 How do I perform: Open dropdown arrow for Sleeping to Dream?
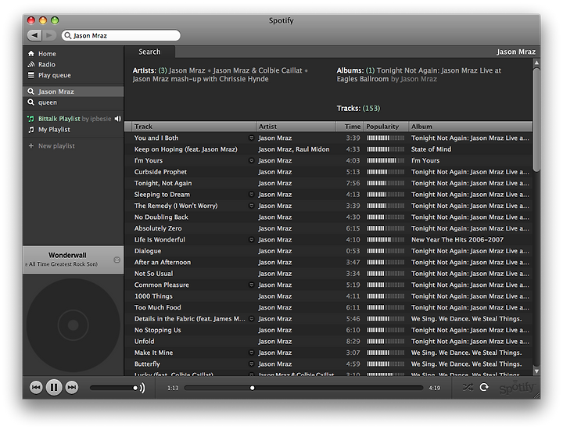coord(251,194)
